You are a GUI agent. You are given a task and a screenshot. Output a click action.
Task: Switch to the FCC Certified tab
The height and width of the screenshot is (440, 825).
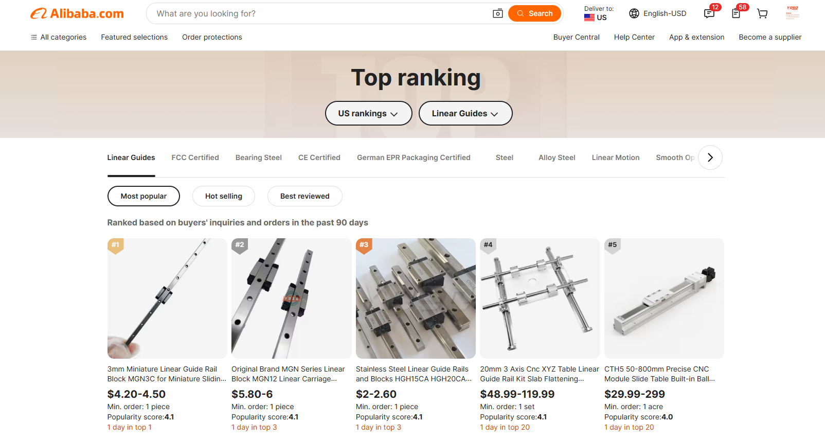point(195,157)
